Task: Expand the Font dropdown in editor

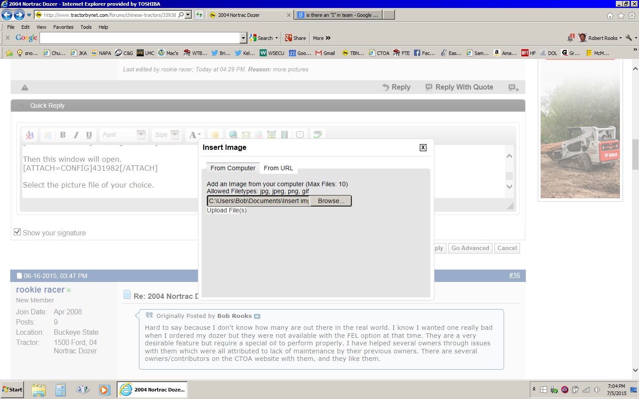Action: coord(141,134)
